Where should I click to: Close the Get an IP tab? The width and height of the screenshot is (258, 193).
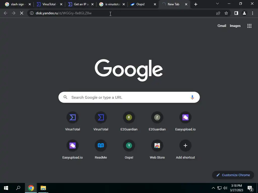click(92, 4)
